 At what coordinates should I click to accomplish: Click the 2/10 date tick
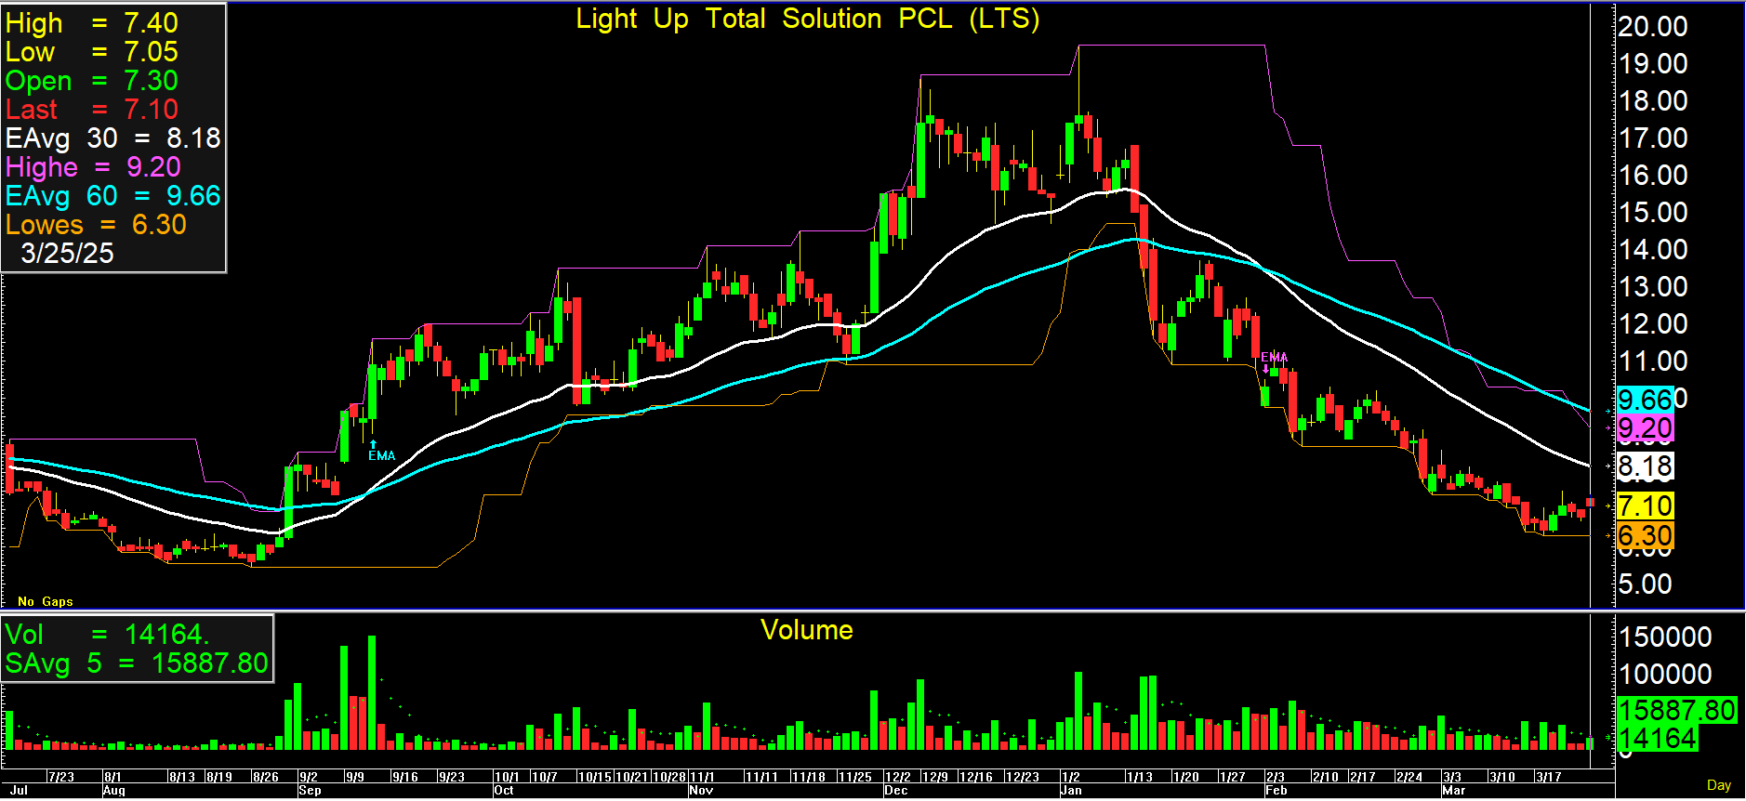point(1326,777)
